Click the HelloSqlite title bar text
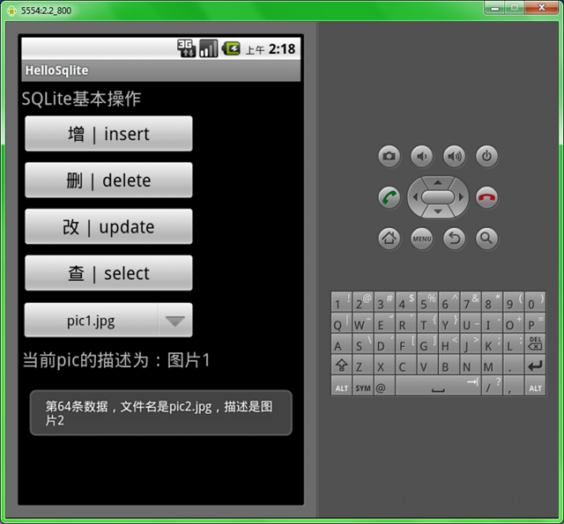 tap(56, 70)
